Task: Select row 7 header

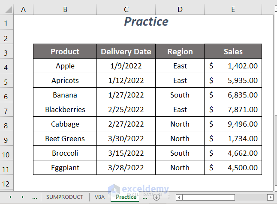Action: tap(6, 110)
